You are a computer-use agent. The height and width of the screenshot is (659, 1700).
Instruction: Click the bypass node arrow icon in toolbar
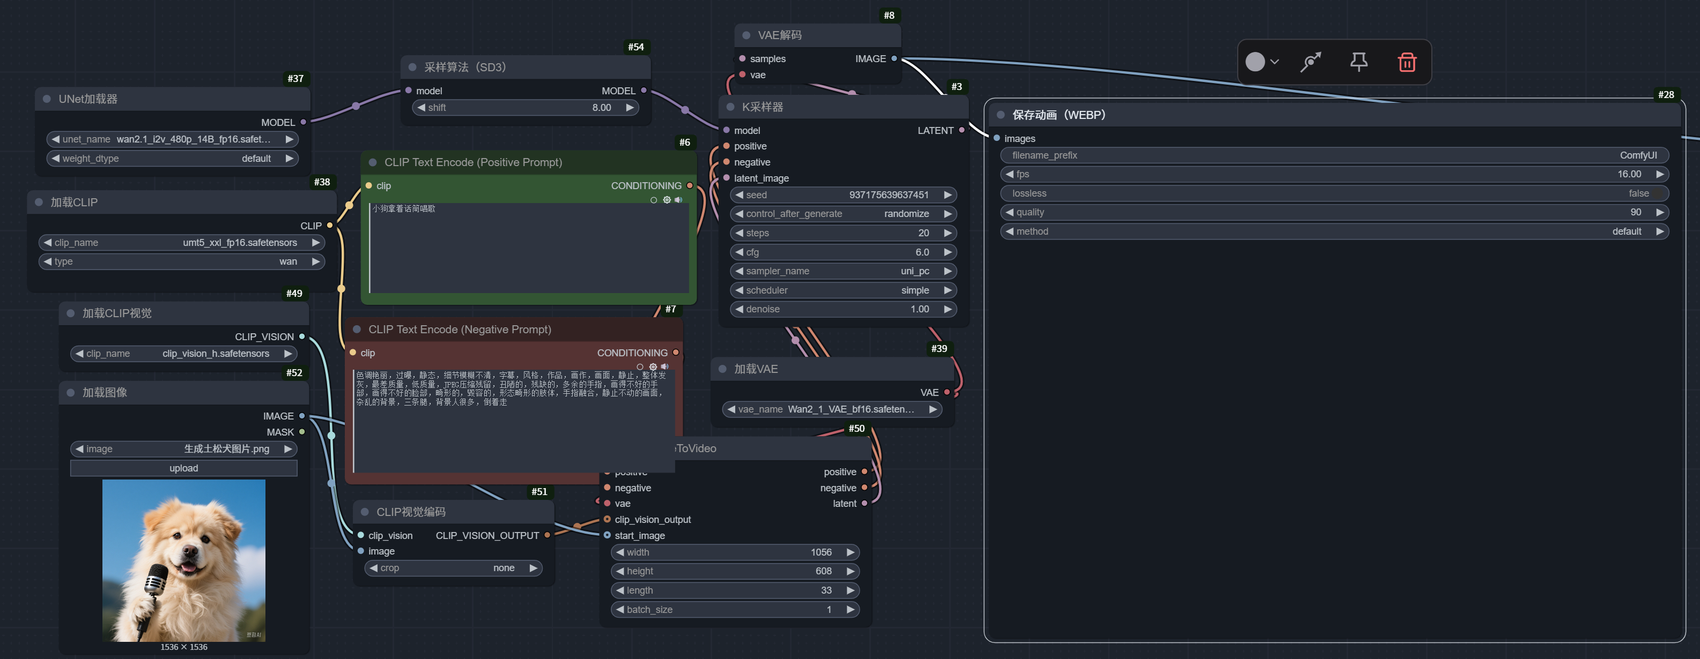click(x=1310, y=62)
